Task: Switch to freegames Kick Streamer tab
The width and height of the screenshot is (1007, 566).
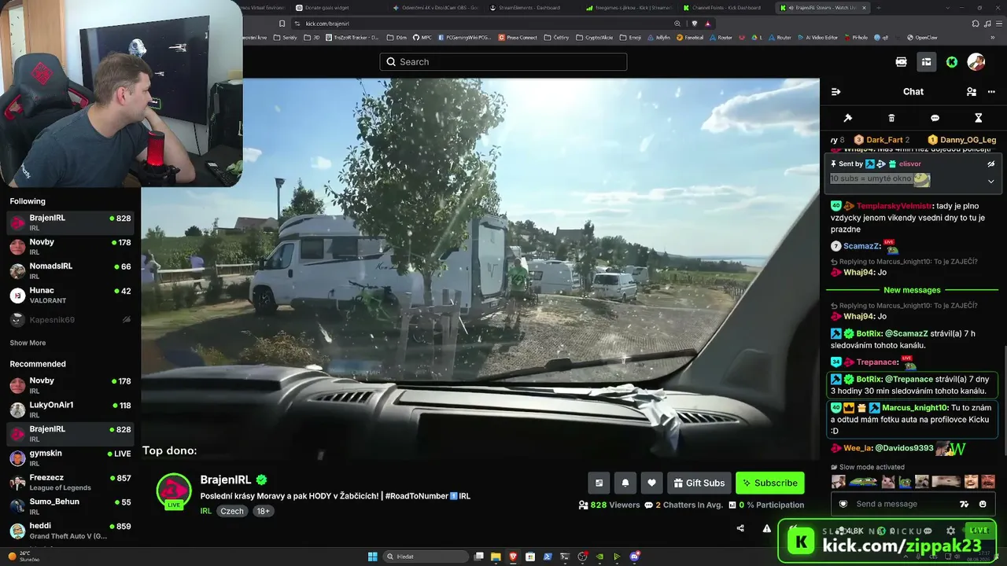Action: tap(630, 8)
